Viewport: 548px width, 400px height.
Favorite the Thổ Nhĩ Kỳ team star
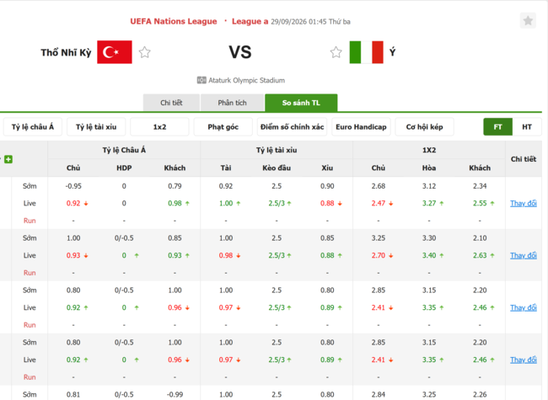144,52
